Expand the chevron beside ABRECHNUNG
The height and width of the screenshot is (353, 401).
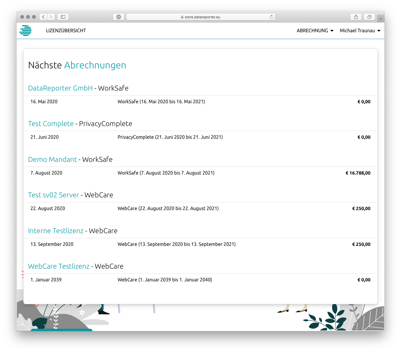tap(332, 31)
